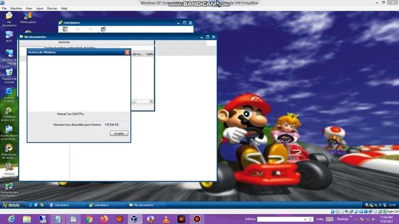Open the MSN Explorer desktop icon

click(x=28, y=18)
